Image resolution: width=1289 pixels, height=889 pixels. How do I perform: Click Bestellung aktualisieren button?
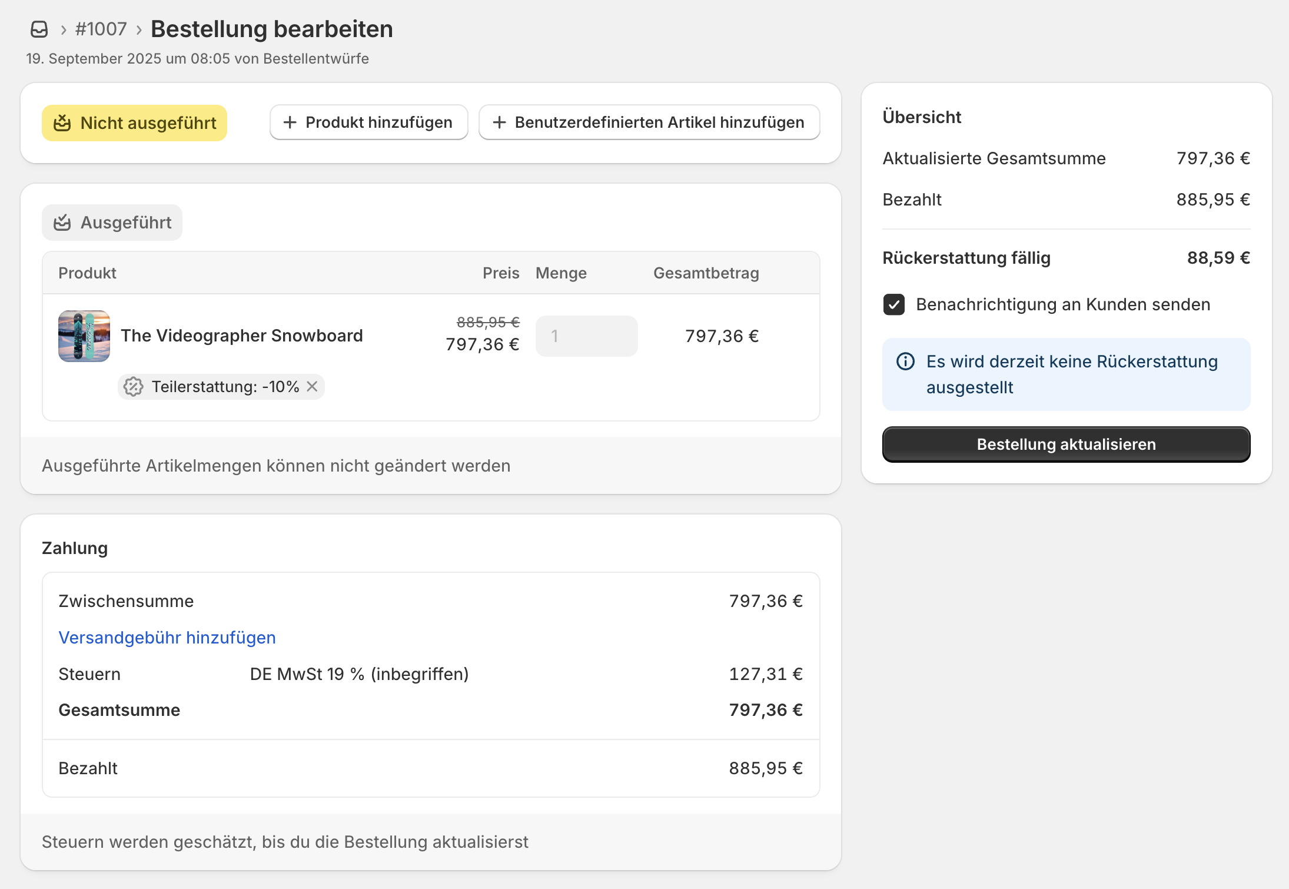1065,444
